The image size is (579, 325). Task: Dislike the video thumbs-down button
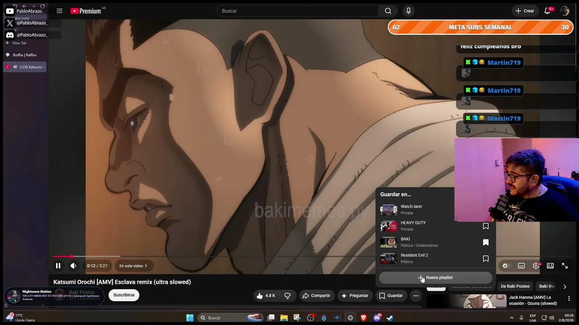coord(287,296)
